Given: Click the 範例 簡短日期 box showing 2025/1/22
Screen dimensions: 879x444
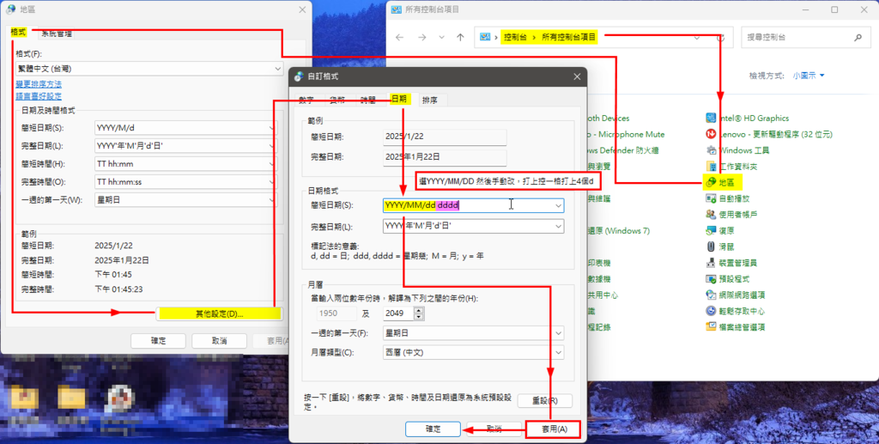Looking at the screenshot, I should click(445, 137).
